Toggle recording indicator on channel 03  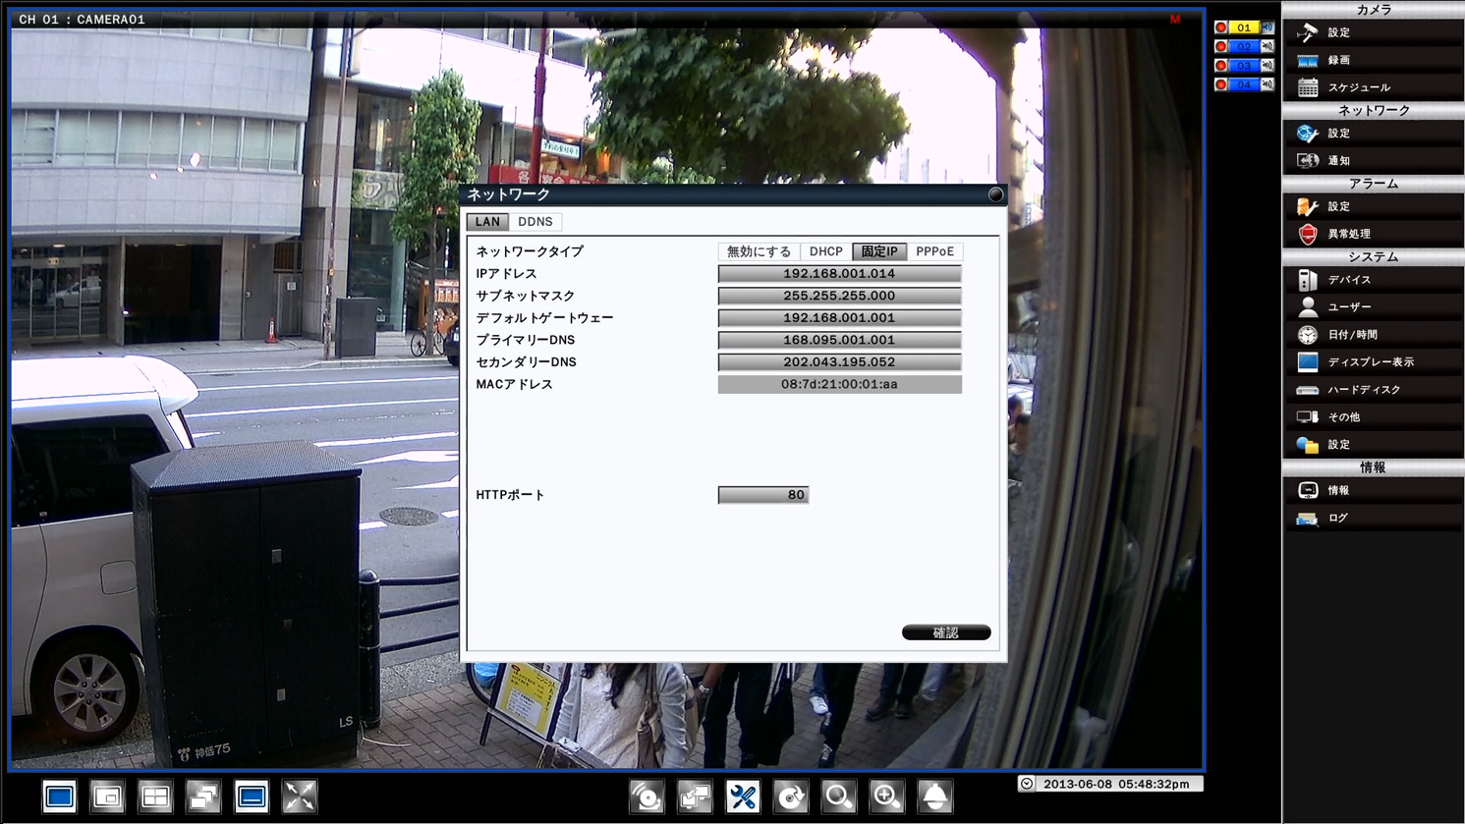1220,65
